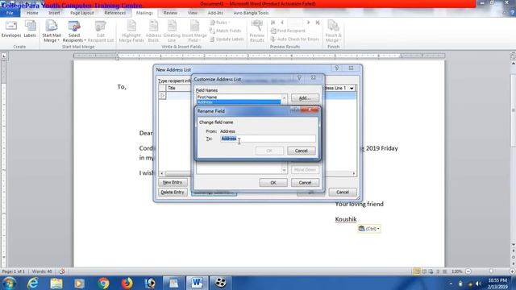
Task: Click the zoom in plus button
Action: coord(512,271)
